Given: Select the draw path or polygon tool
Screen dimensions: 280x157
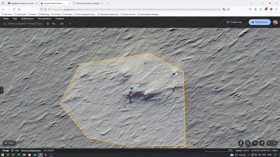Looking at the screenshot, I should coord(53,24).
